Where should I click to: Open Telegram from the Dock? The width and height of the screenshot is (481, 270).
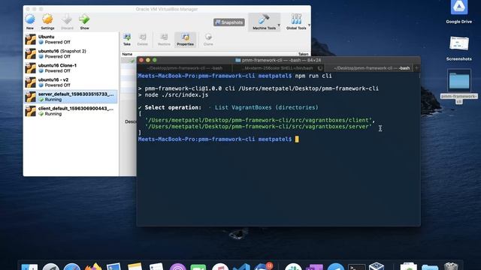click(x=336, y=267)
